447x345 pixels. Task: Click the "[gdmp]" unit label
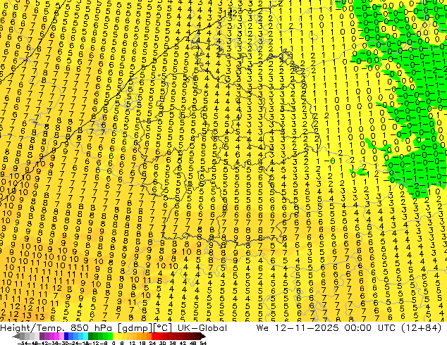click(x=135, y=328)
